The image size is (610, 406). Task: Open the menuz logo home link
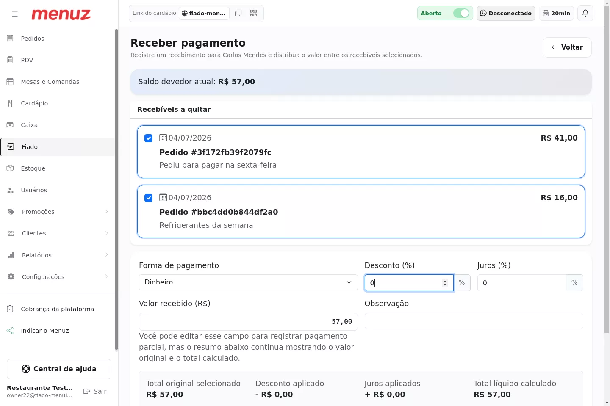pyautogui.click(x=61, y=14)
